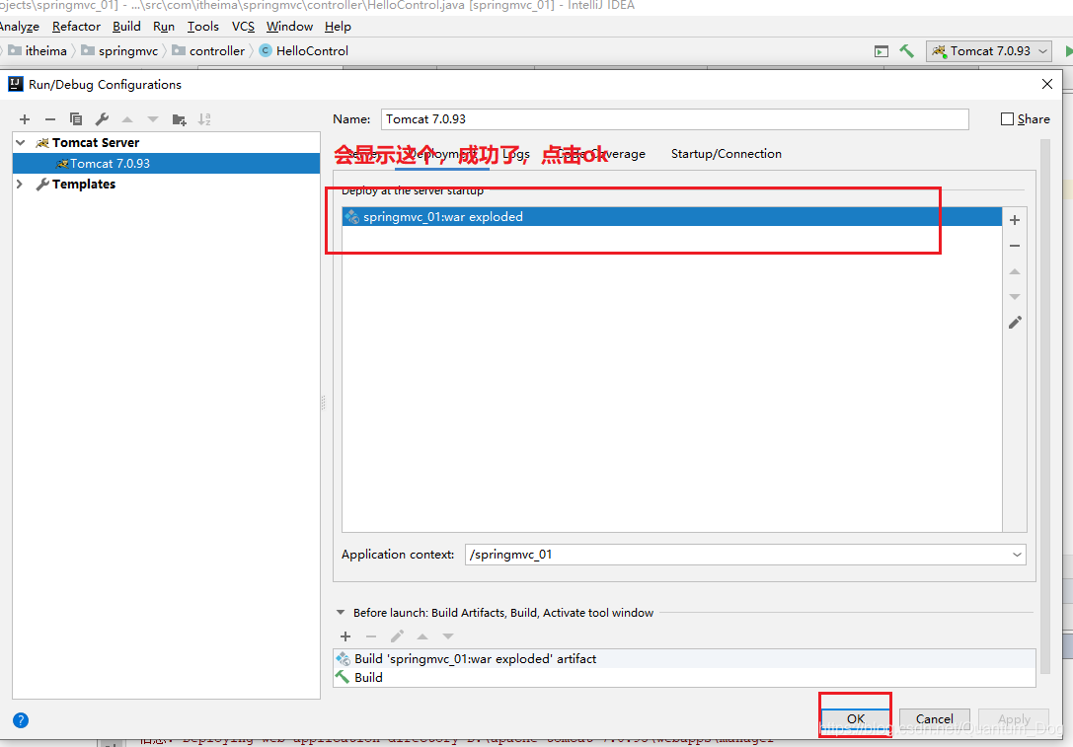Open the Window menu
Screen dimensions: 1073x747
click(289, 27)
